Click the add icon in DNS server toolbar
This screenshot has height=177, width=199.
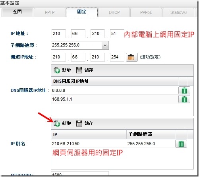[x=57, y=70]
